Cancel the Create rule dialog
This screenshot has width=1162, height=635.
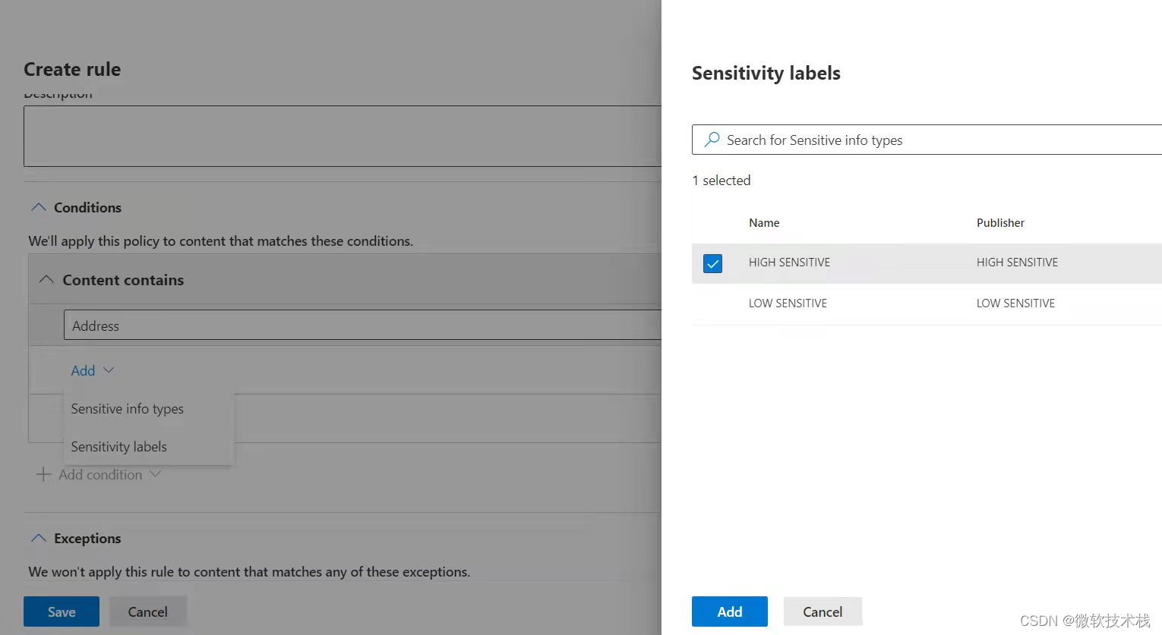coord(147,611)
